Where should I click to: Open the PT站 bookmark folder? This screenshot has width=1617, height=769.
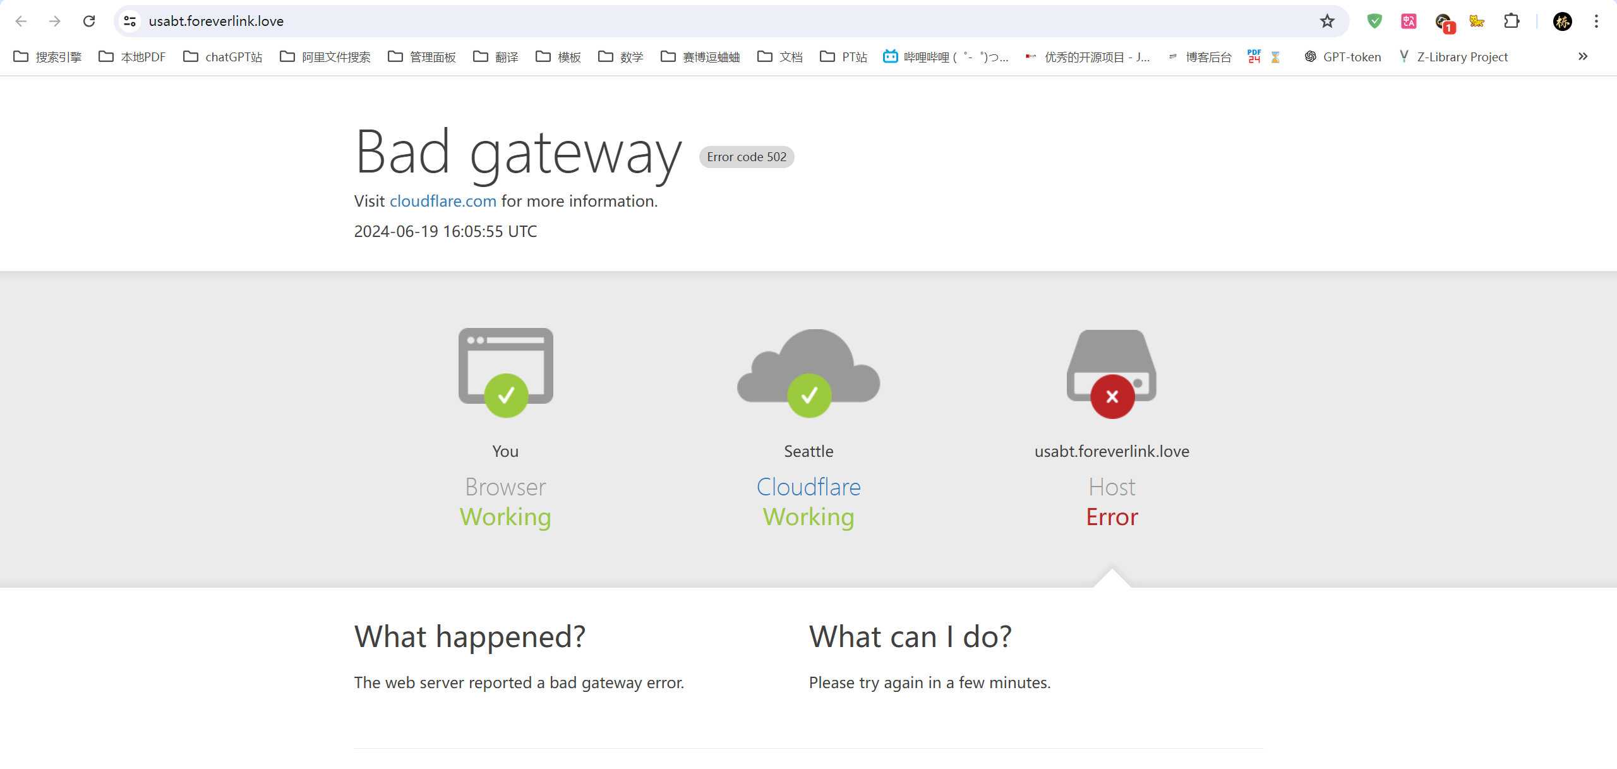pyautogui.click(x=843, y=57)
